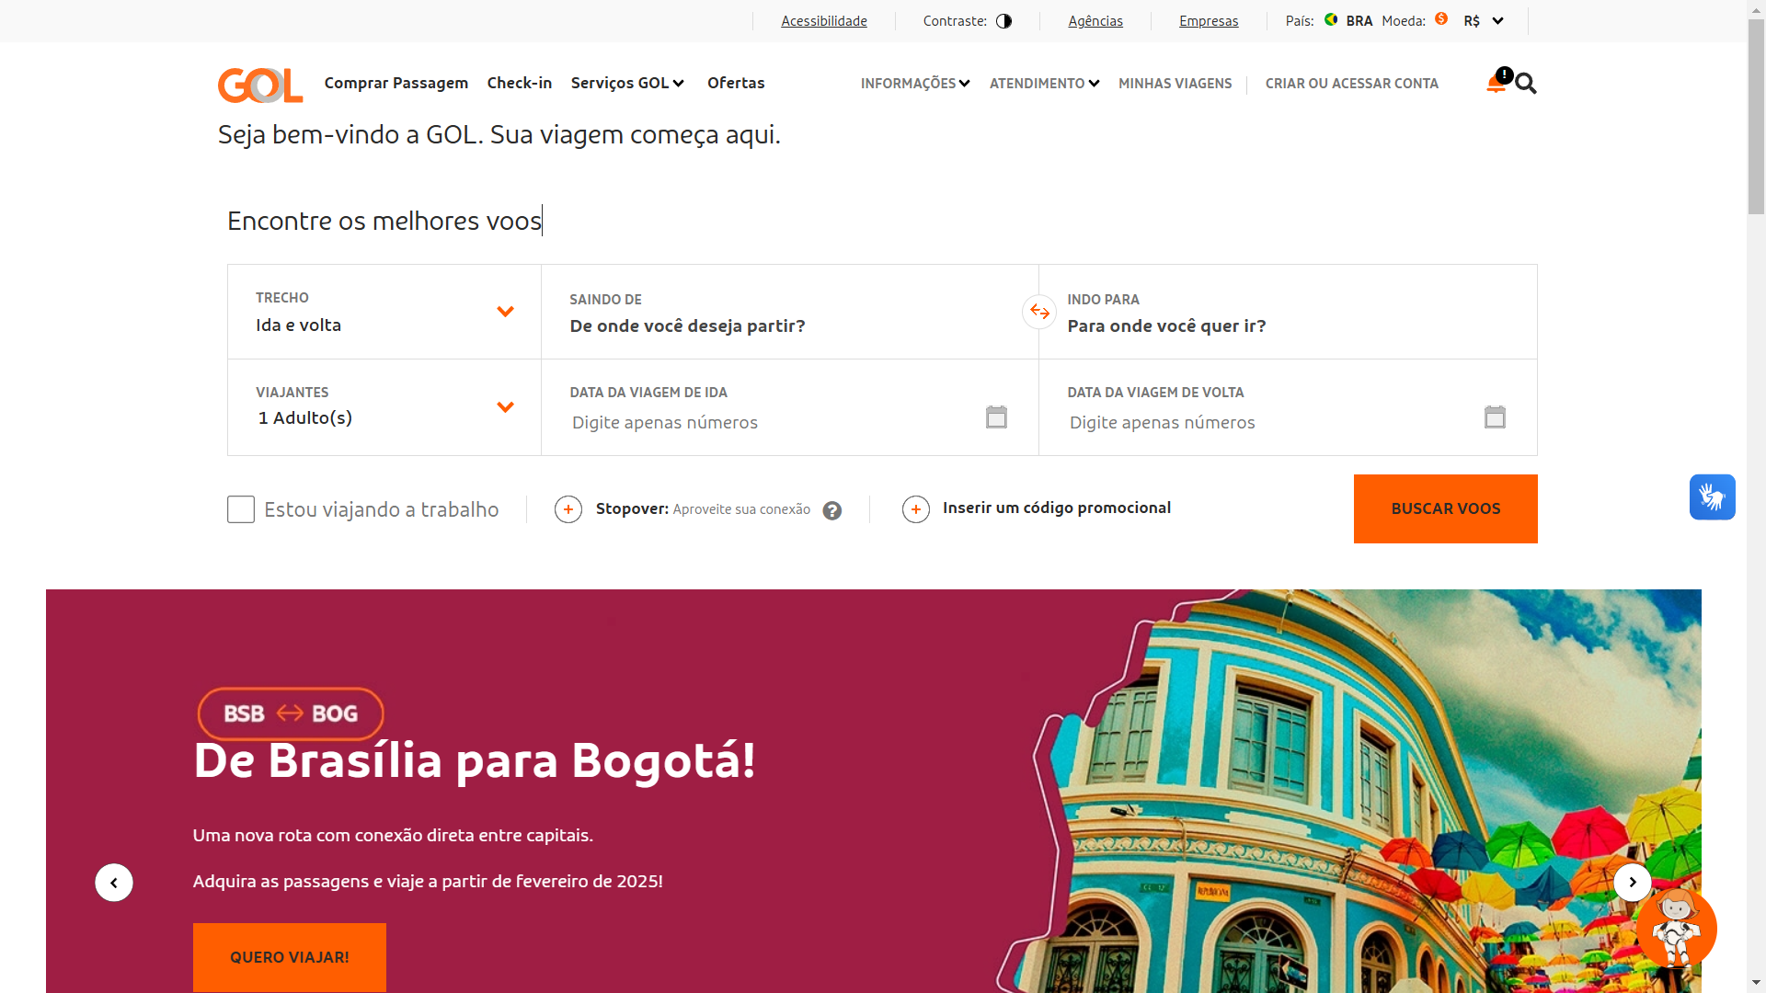The width and height of the screenshot is (1766, 993).
Task: Open MINHAS VIAGENS
Action: click(x=1175, y=84)
